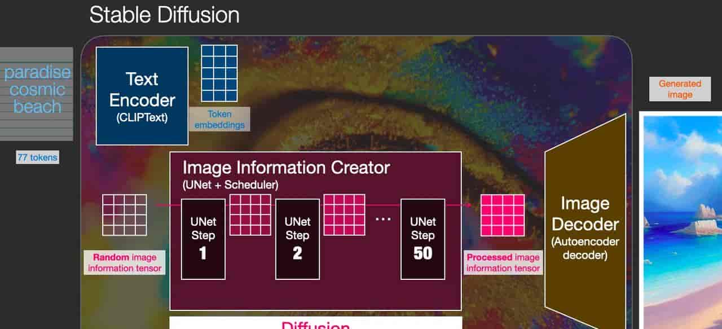Select the UNet Step 2 block

coord(297,239)
